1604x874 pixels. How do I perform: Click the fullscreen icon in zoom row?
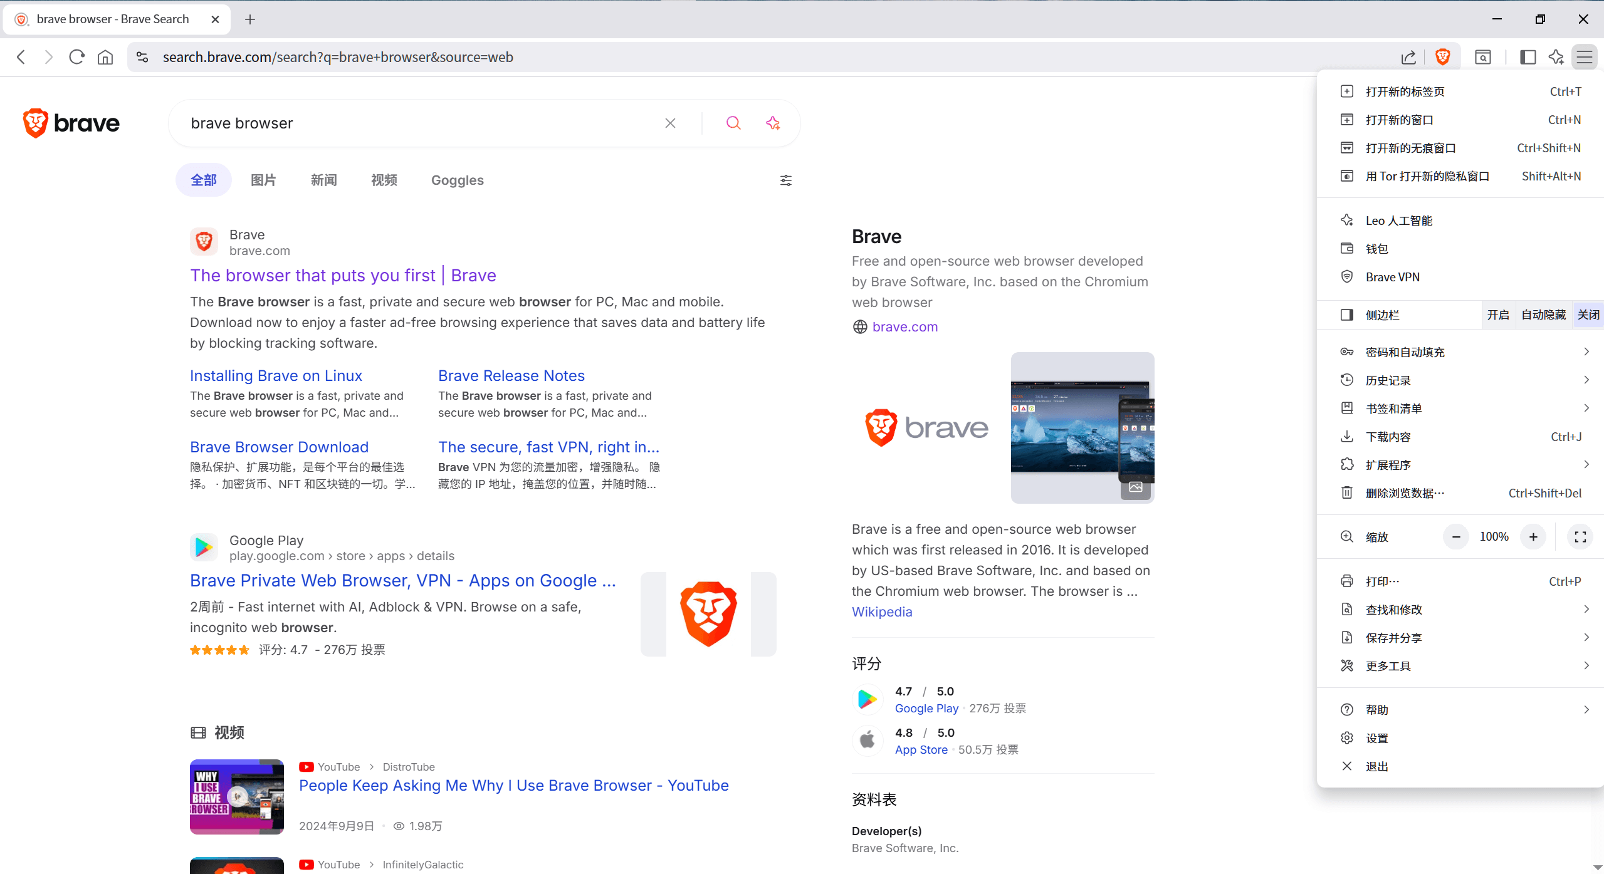[x=1580, y=537]
